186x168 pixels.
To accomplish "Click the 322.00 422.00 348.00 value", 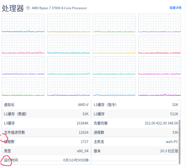I will click(x=161, y=123).
